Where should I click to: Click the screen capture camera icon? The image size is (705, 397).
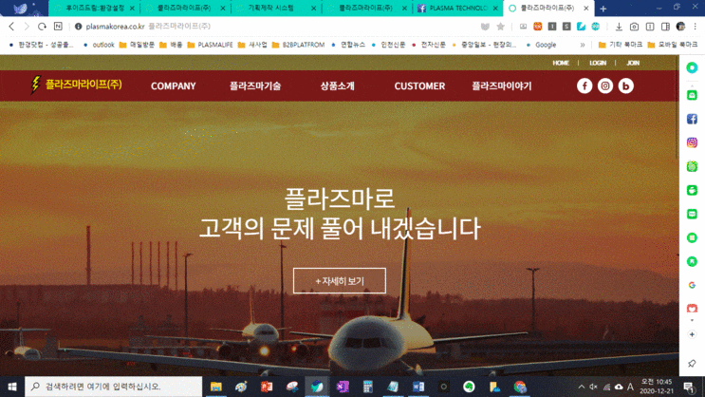point(634,27)
